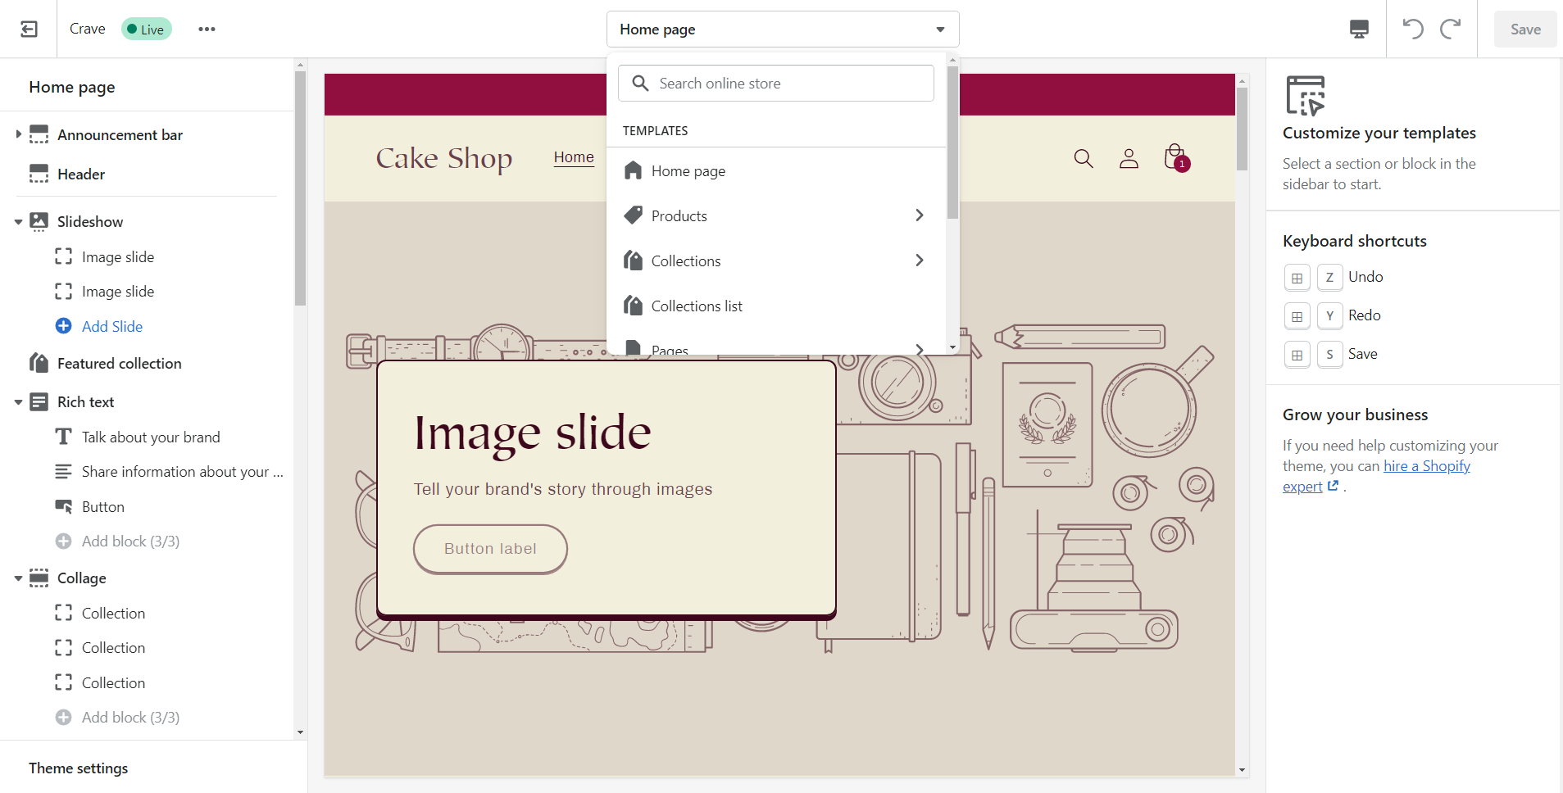Click the Customize your templates icon

tap(1306, 96)
